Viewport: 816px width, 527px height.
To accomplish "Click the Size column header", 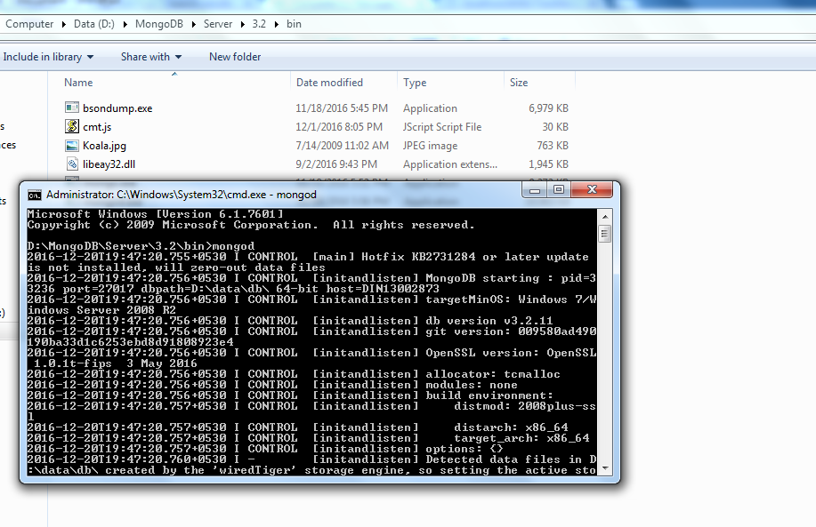I will [519, 83].
